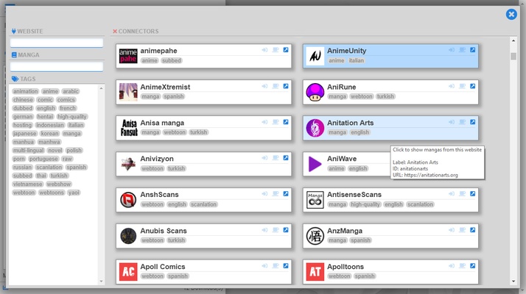Open Apoll Comics external link icon

click(x=286, y=265)
